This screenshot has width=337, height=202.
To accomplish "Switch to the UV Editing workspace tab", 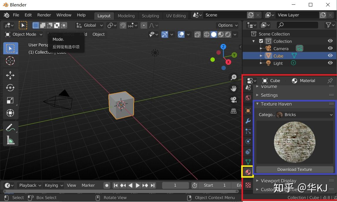I will 176,16.
